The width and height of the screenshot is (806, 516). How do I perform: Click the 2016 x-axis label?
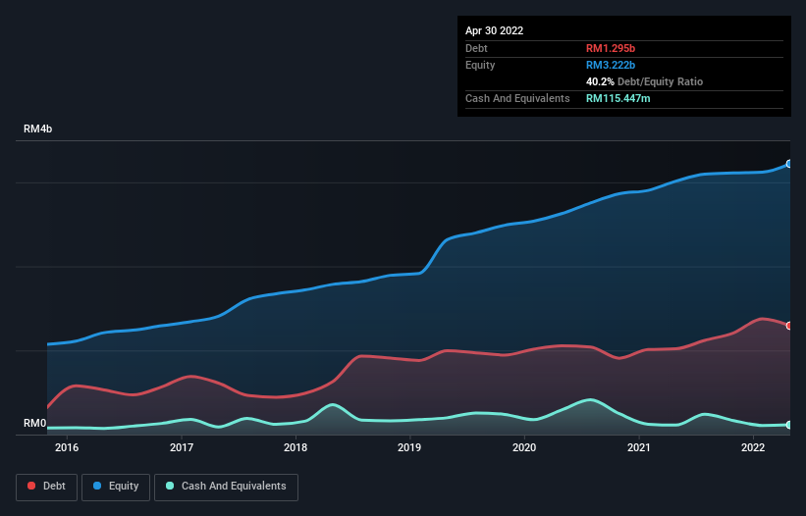tap(67, 447)
